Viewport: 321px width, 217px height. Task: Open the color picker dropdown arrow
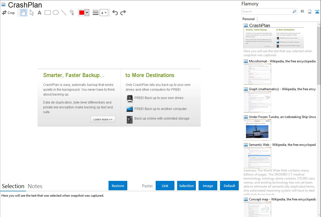[x=87, y=13]
